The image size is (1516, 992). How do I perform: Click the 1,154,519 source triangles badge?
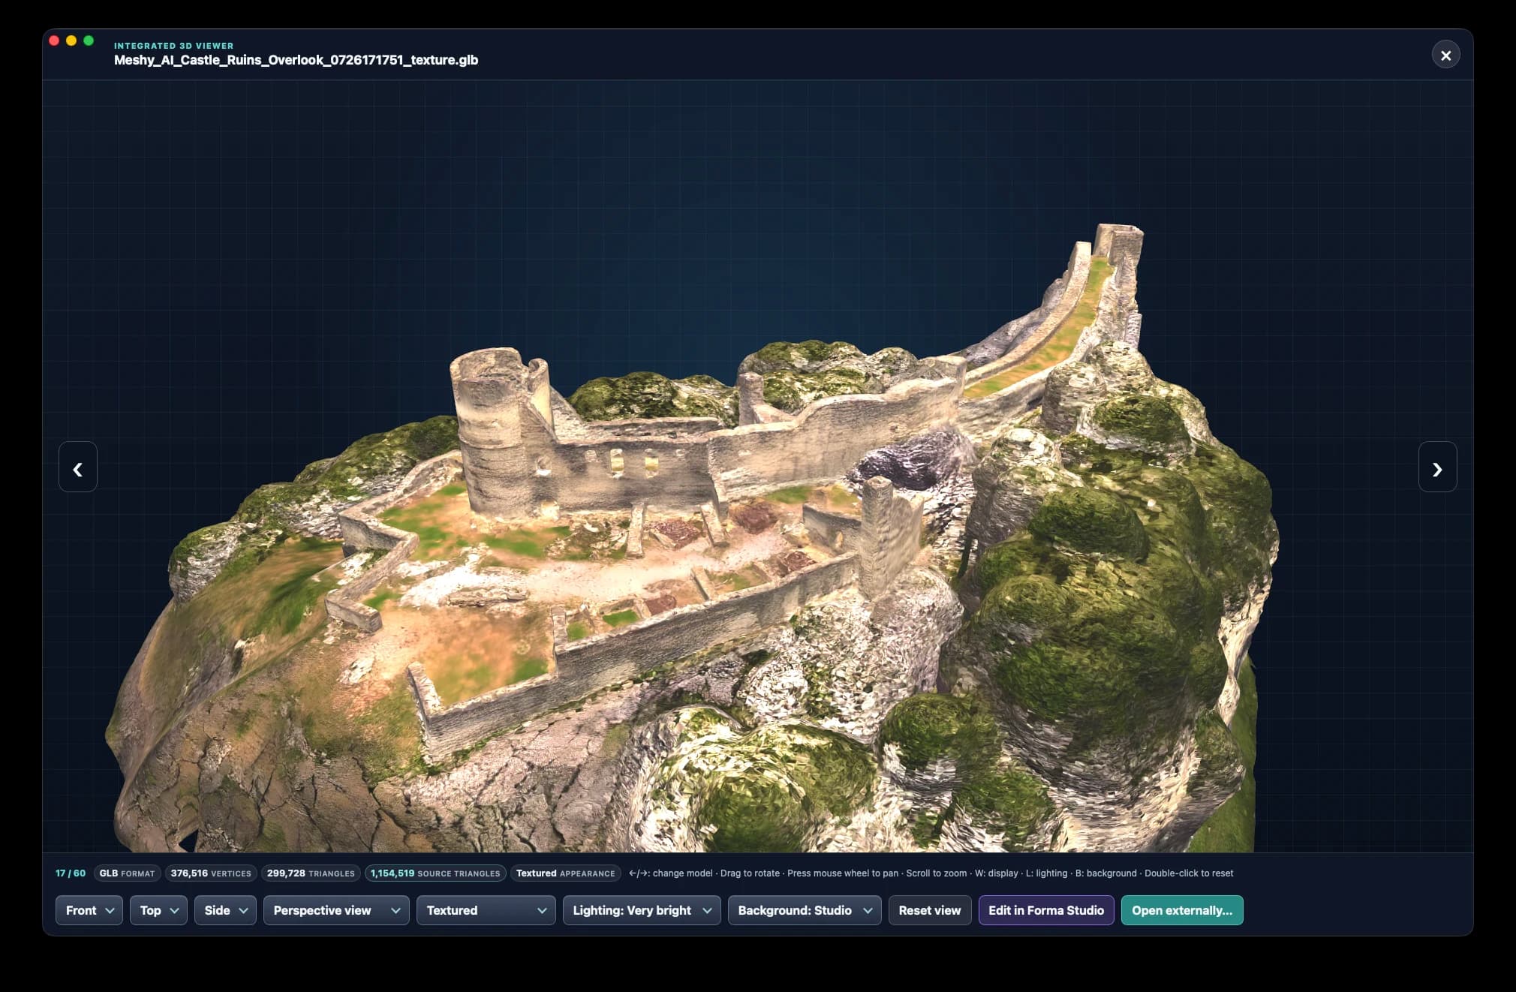click(435, 873)
